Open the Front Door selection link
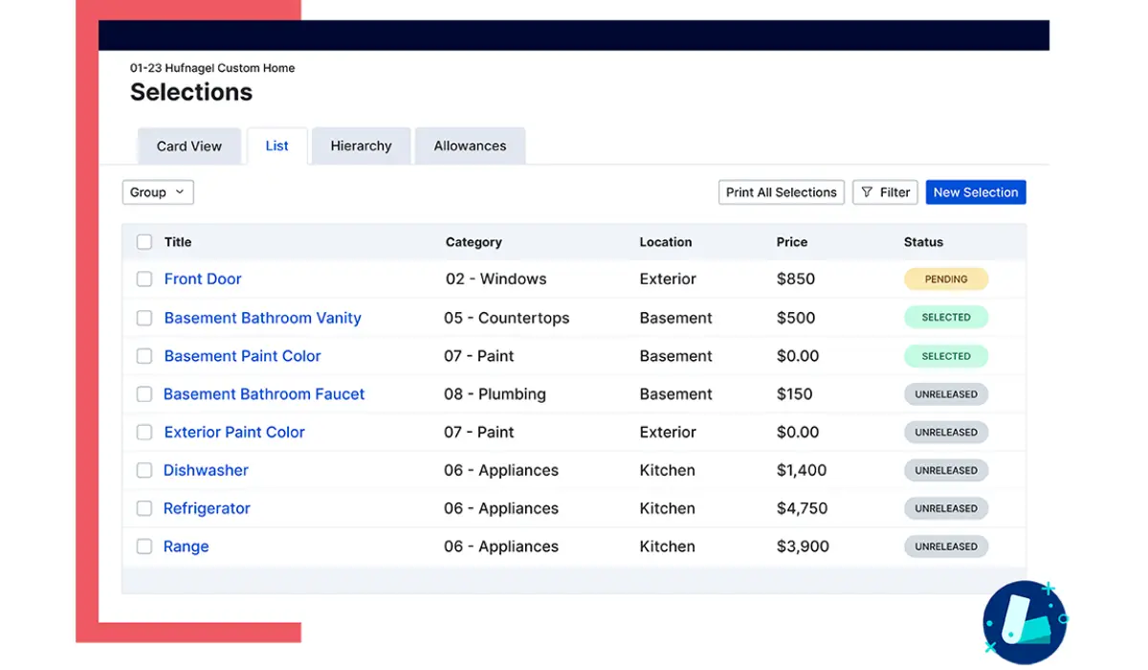Image resolution: width=1148 pixels, height=670 pixels. pos(203,279)
